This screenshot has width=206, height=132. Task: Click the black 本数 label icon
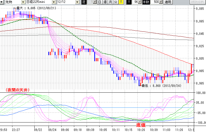pyautogui.click(x=146, y=2)
